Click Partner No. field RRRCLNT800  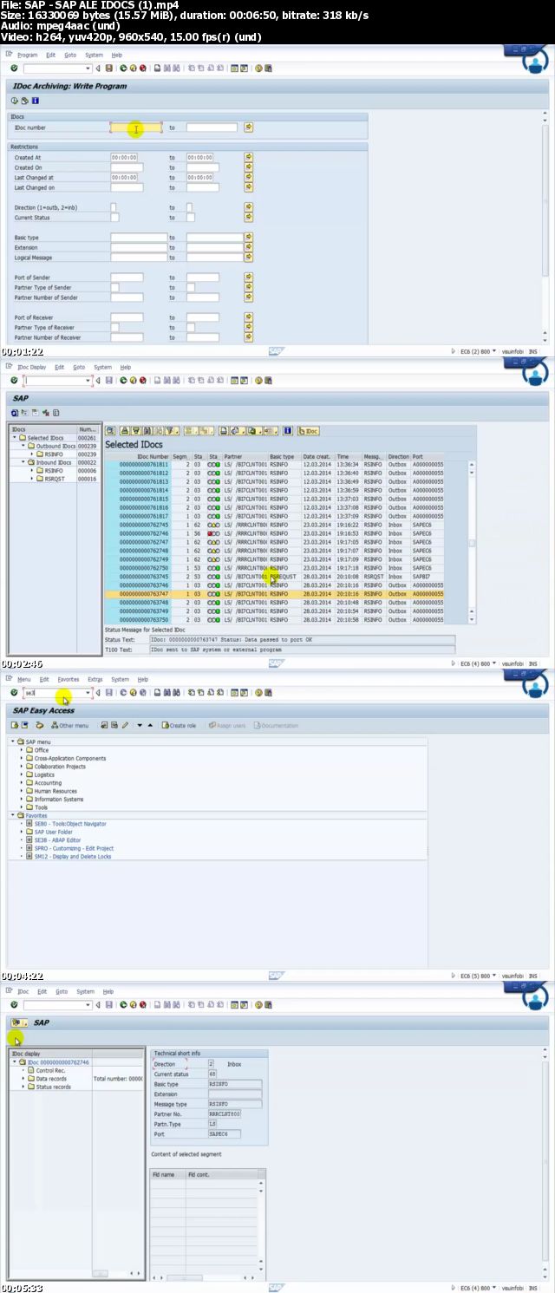point(225,1113)
